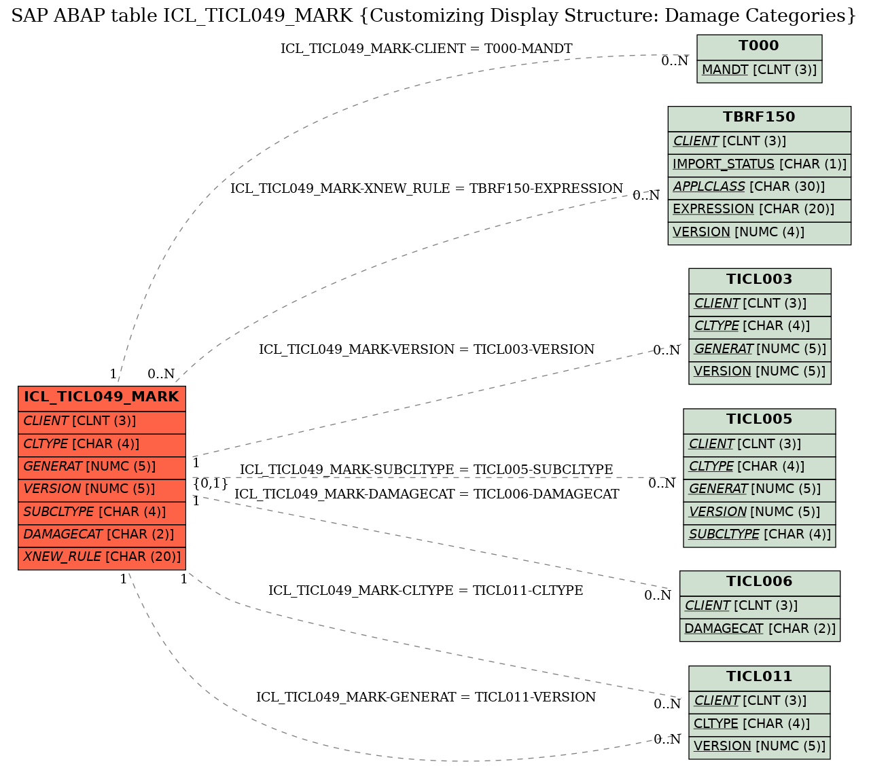Image resolution: width=869 pixels, height=766 pixels.
Task: Select CLTYPE field in ICL_TICL049_MARK table
Action: [102, 445]
